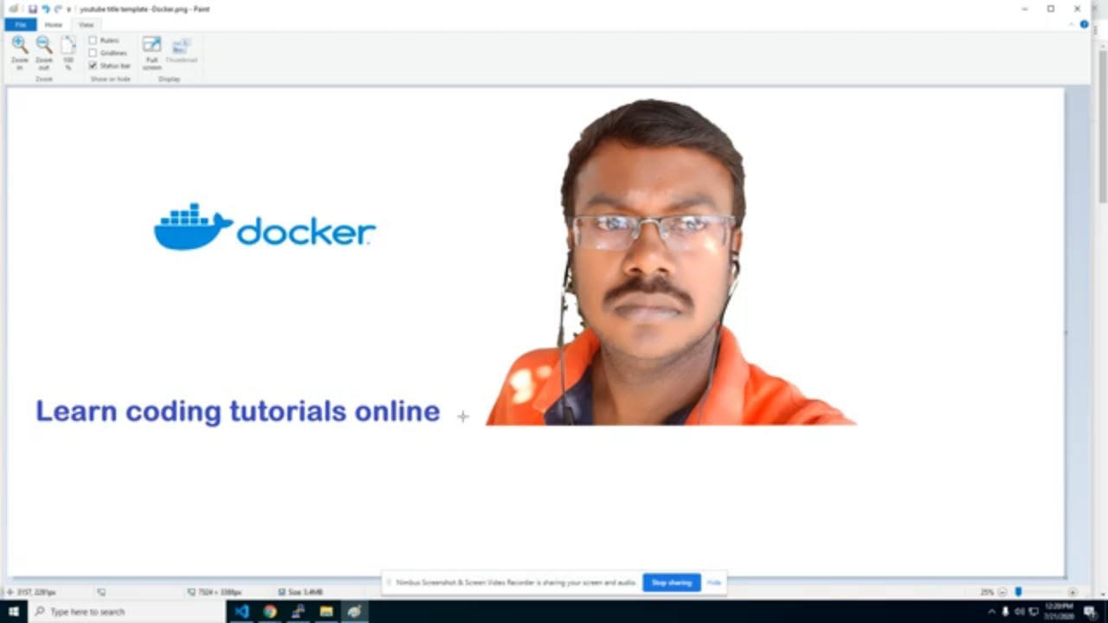Open the Windows Start menu
1108x623 pixels.
click(x=14, y=612)
